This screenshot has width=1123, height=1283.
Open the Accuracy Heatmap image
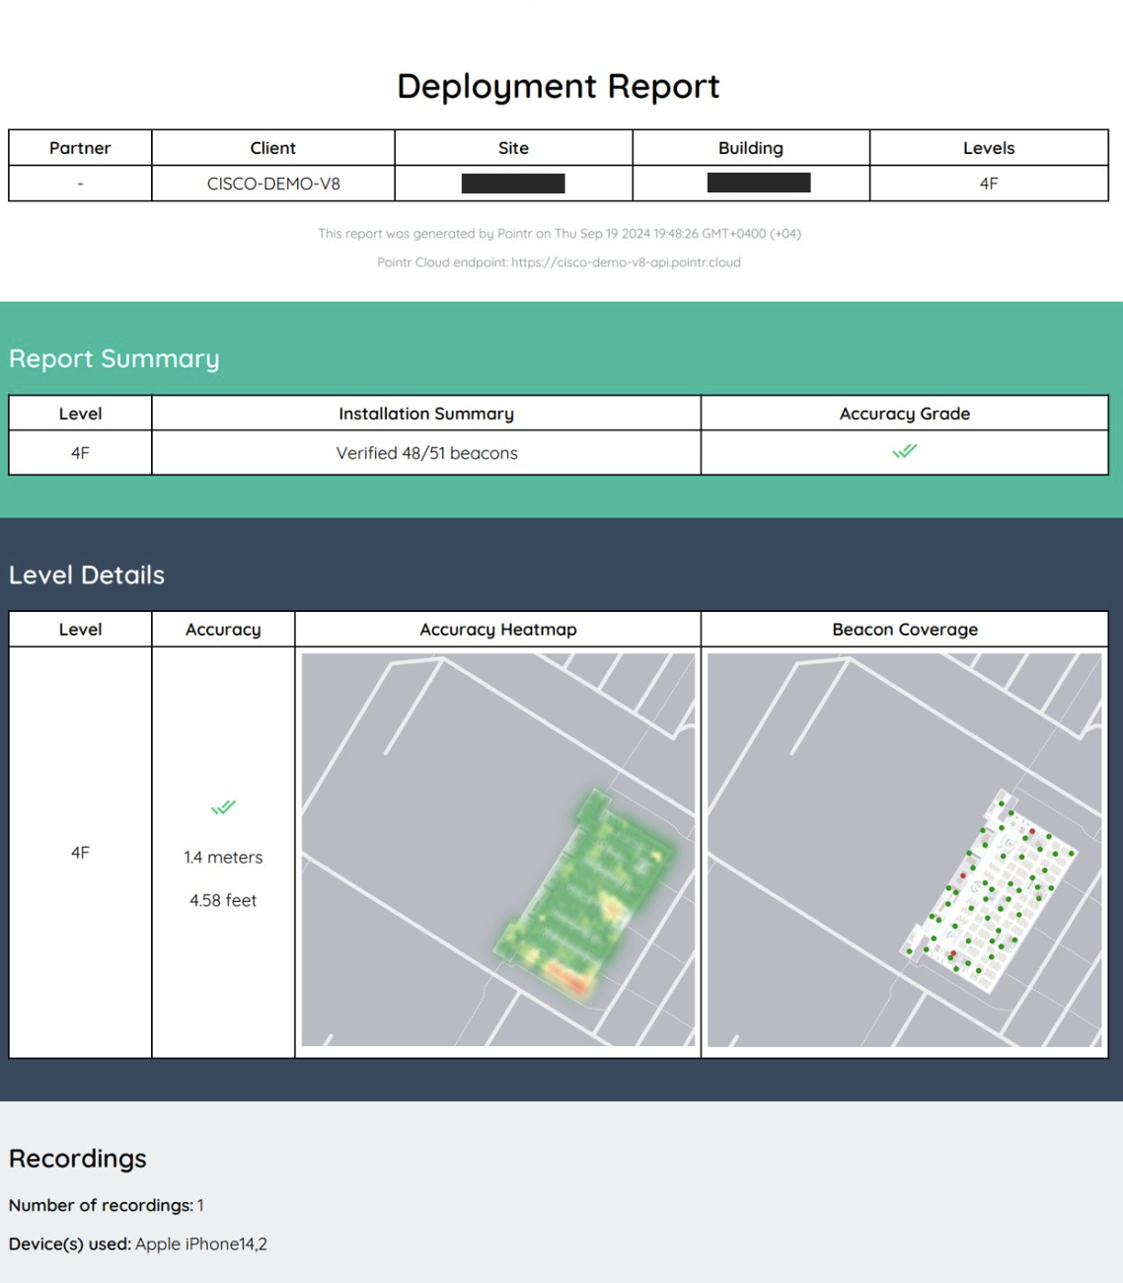(497, 849)
